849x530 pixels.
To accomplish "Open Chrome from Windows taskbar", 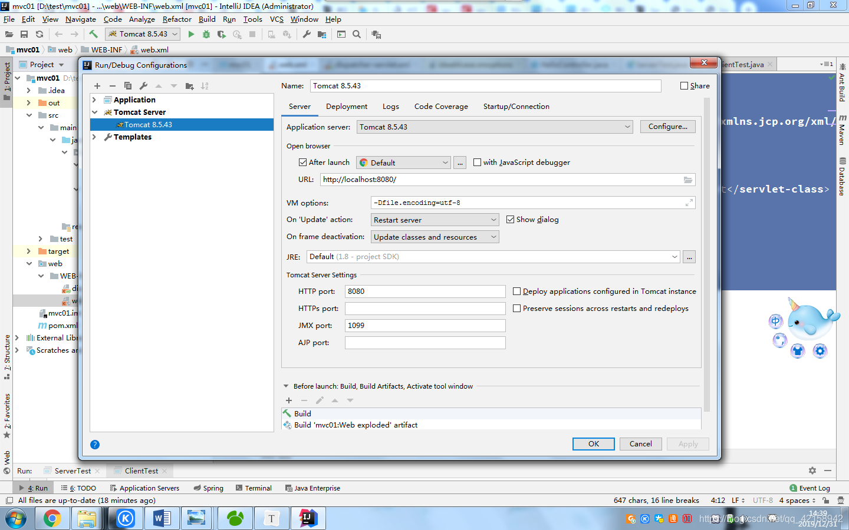I will 52,518.
